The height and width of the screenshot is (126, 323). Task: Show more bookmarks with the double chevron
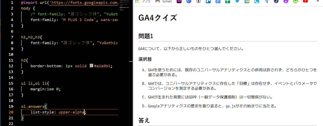[318, 1]
